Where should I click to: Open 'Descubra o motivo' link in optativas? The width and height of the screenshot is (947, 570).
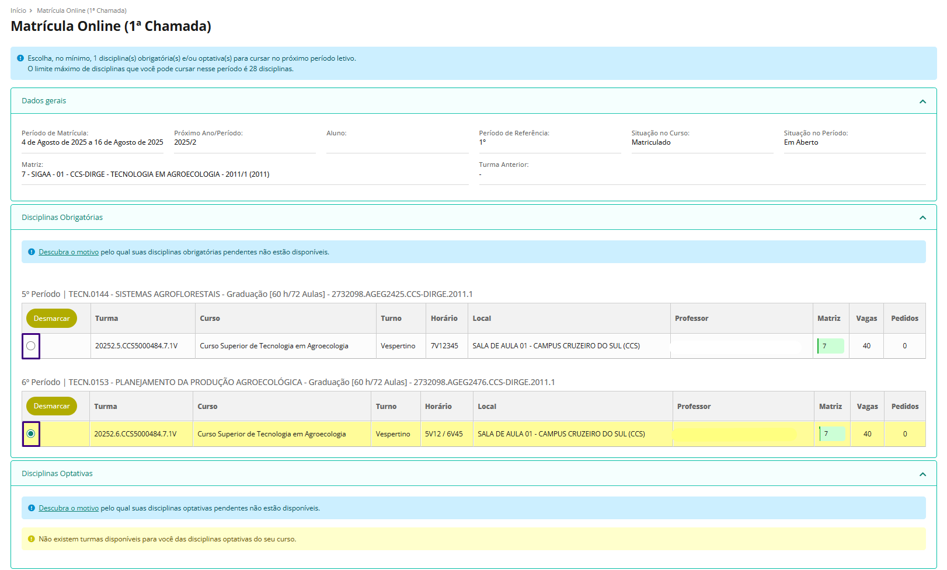point(68,508)
